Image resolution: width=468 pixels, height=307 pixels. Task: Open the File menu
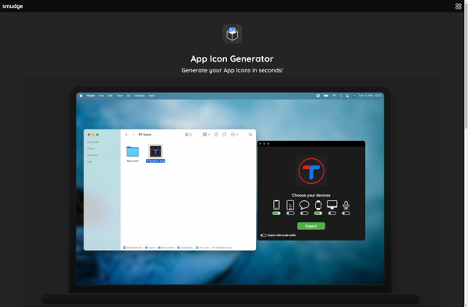click(x=101, y=96)
